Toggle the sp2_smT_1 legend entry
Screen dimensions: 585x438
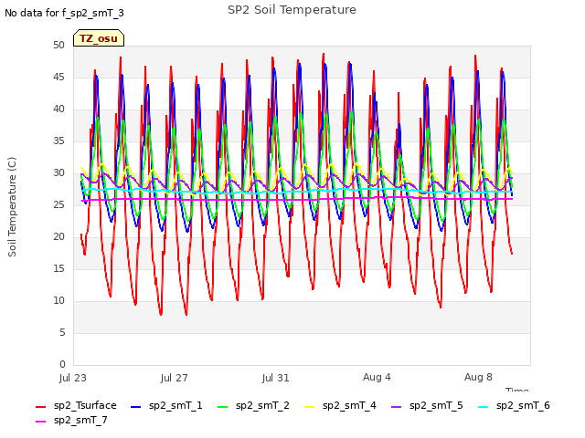pyautogui.click(x=166, y=405)
